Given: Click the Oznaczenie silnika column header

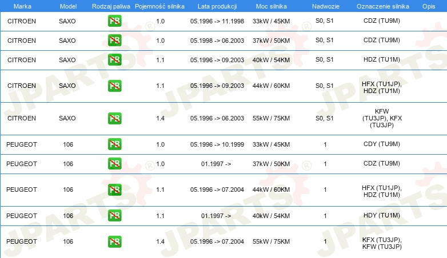Looking at the screenshot, I should [x=383, y=6].
